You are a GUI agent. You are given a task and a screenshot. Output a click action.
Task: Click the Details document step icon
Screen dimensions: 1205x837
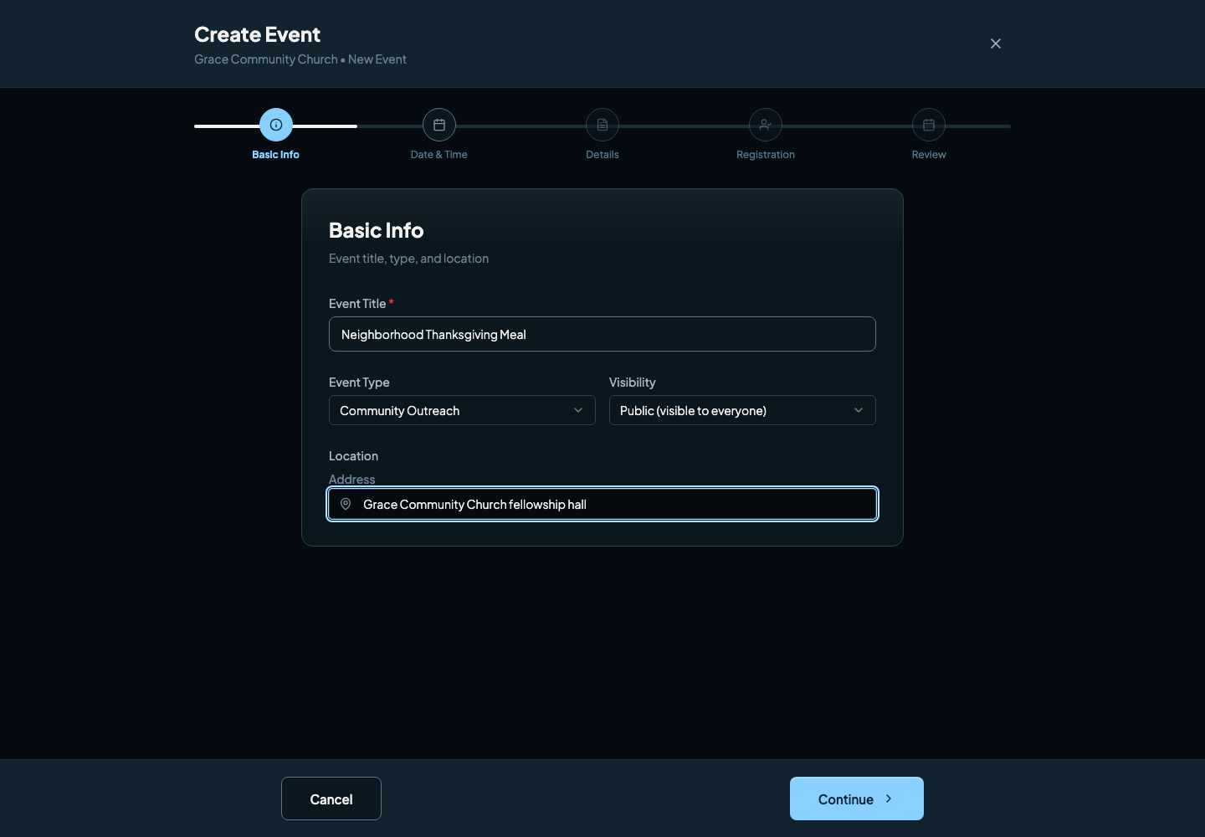tap(602, 125)
